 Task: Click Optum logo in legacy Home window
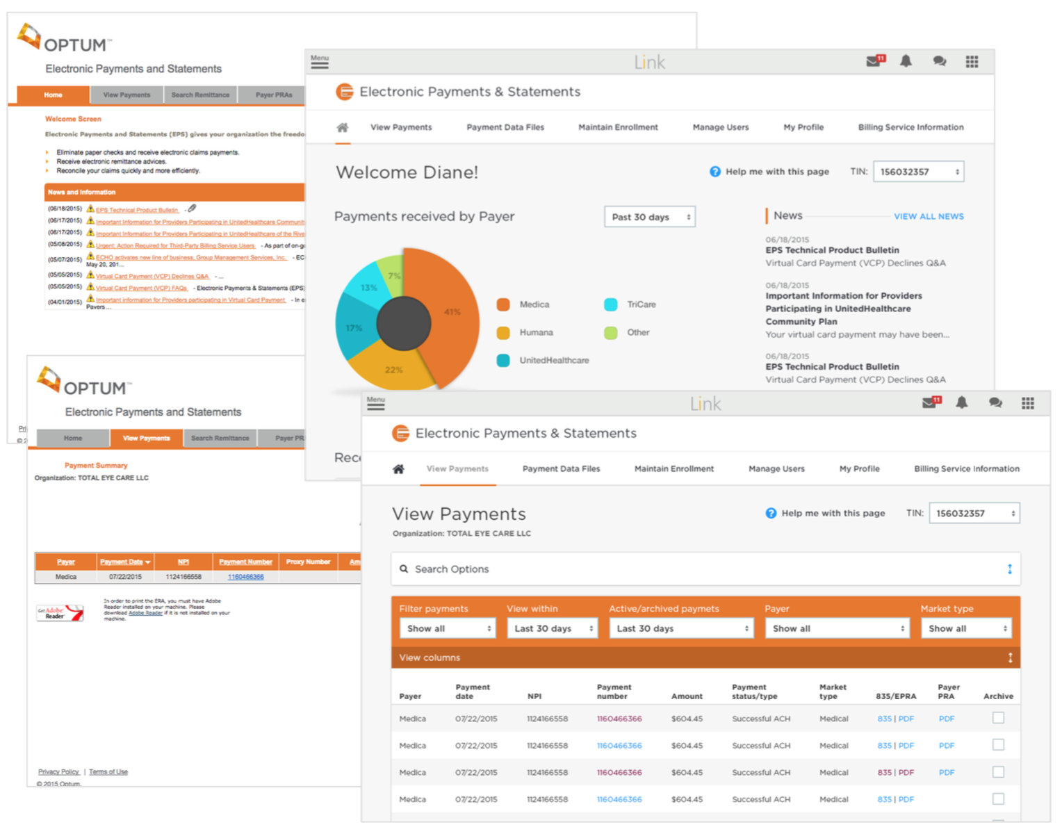[x=63, y=39]
